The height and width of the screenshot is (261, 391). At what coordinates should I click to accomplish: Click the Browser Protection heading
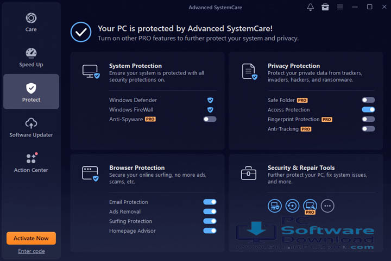[137, 168]
